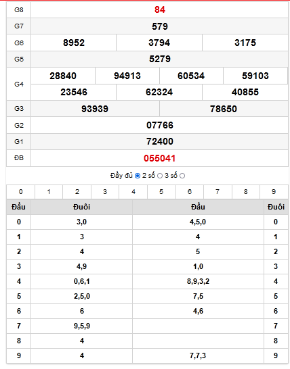Choose digit 9 in number filter row

(274, 192)
